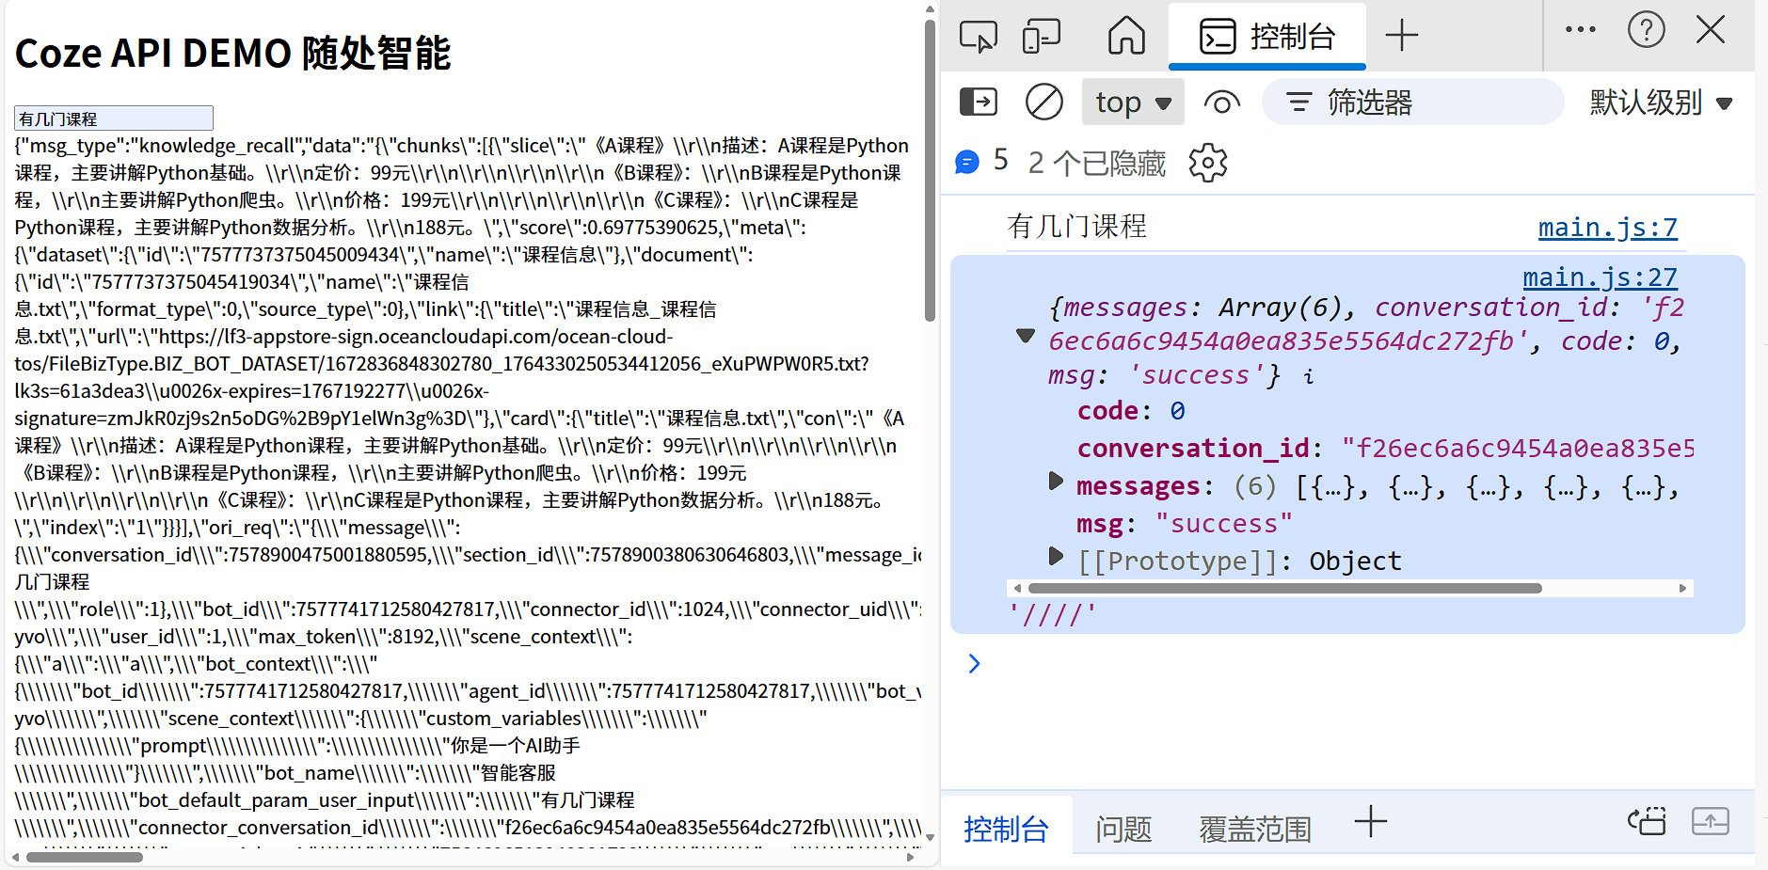The height and width of the screenshot is (870, 1768).
Task: Open the DevTools welcome home icon
Action: [x=1126, y=36]
